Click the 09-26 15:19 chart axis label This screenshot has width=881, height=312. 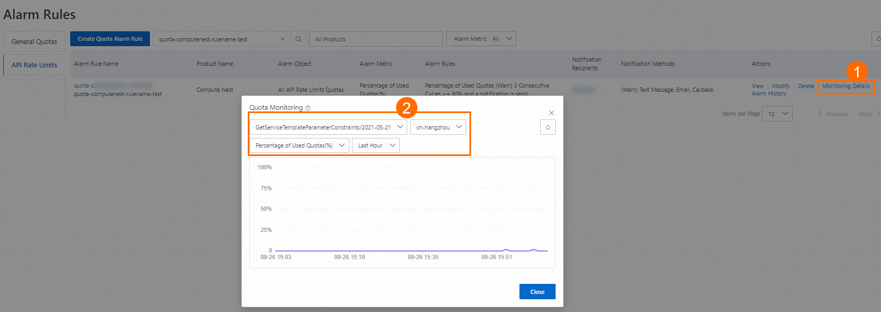pos(349,257)
